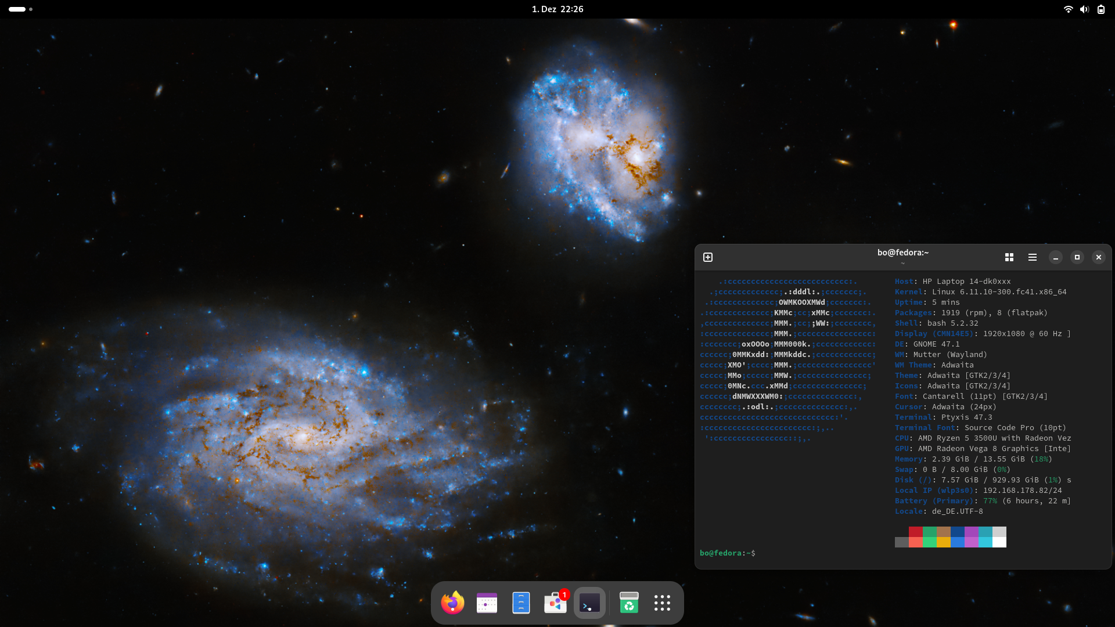Open a new terminal tab
Viewport: 1115px width, 627px height.
[708, 257]
